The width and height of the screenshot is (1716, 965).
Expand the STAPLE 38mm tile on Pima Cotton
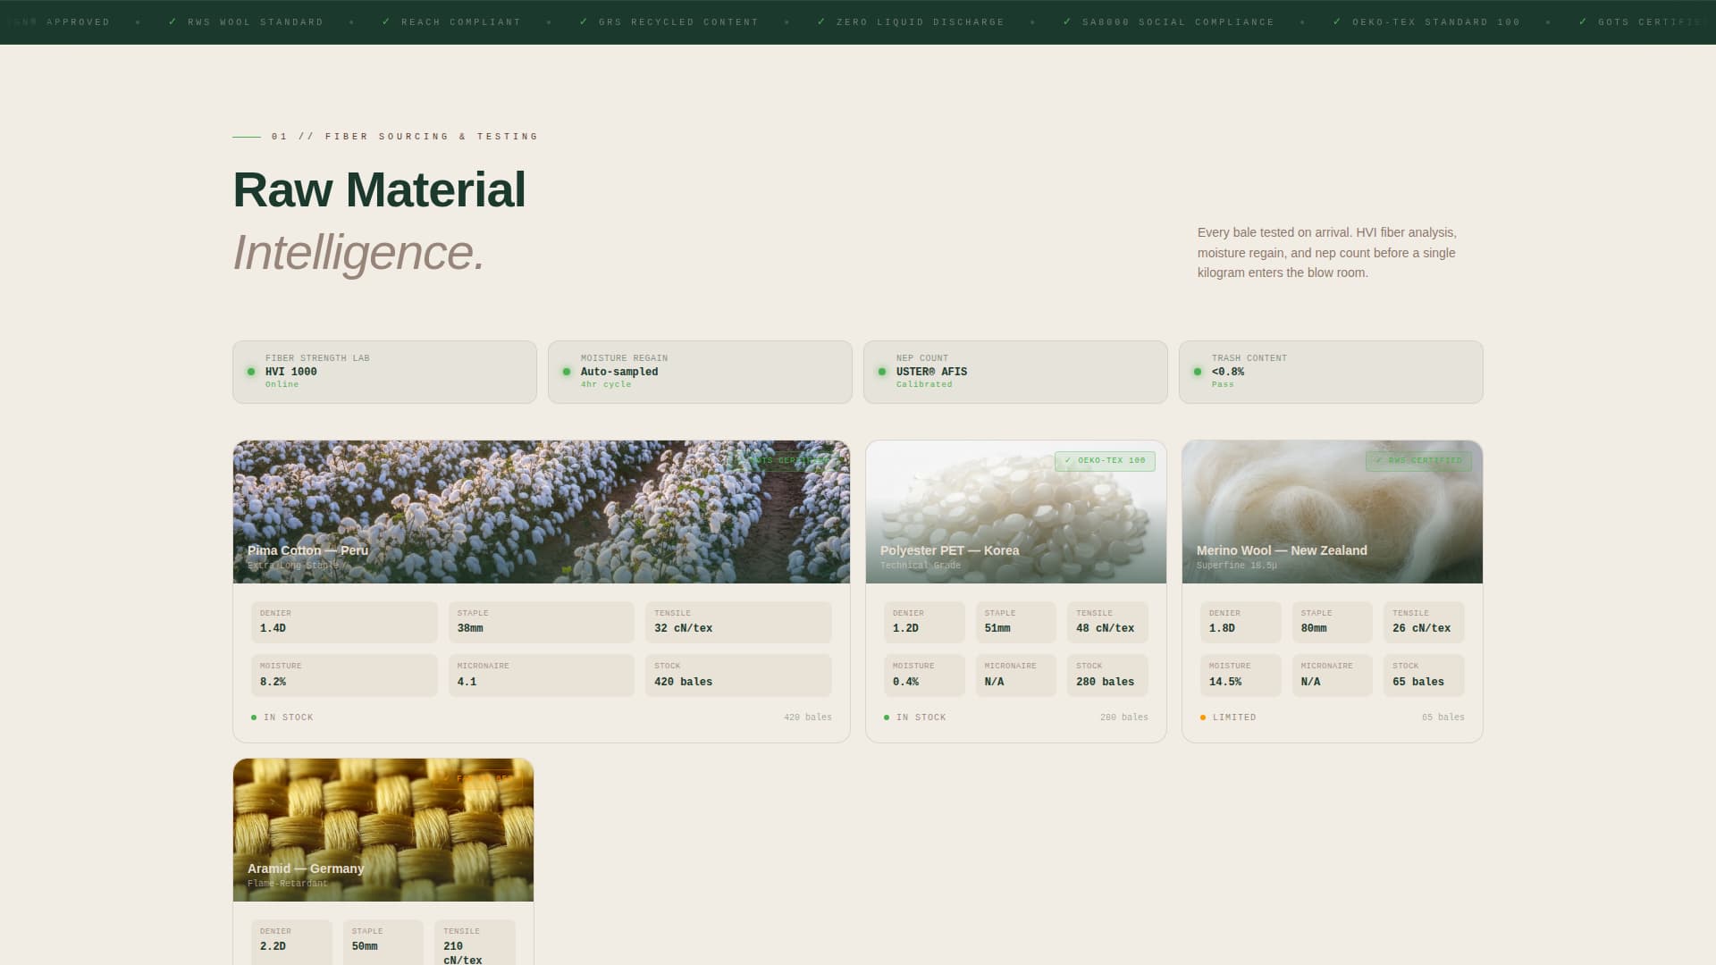point(541,622)
